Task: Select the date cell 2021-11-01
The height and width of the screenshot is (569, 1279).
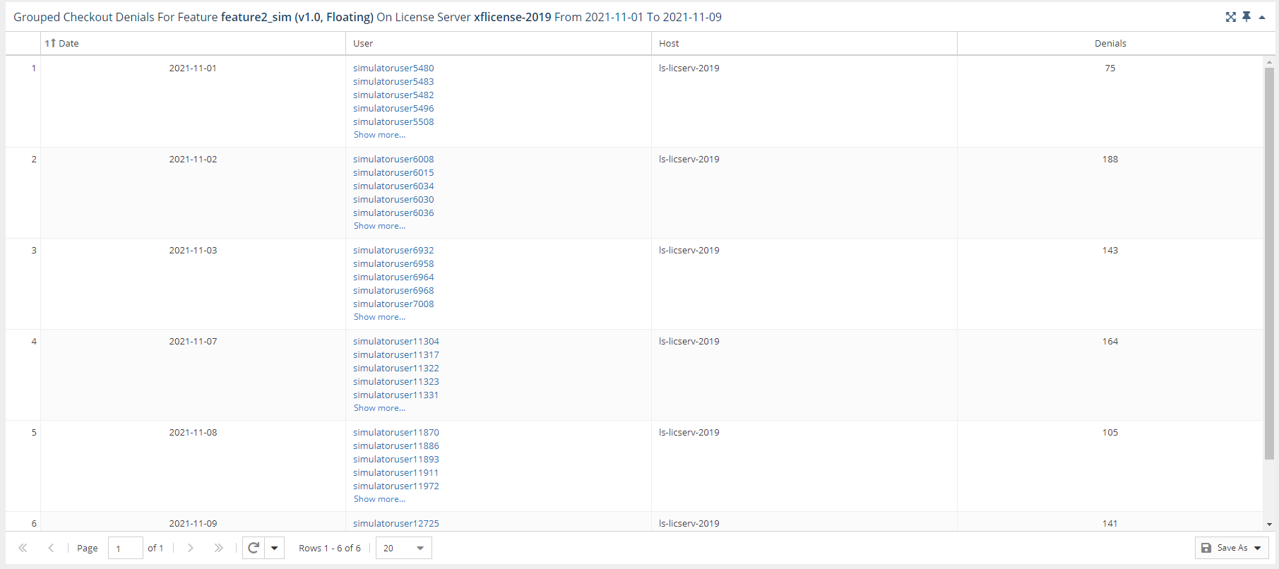Action: [193, 68]
